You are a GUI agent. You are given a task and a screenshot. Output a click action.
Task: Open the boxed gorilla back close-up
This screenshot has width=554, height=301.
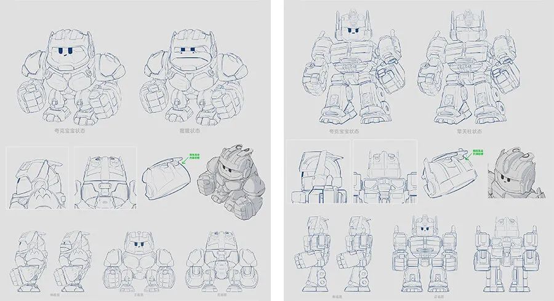point(105,178)
